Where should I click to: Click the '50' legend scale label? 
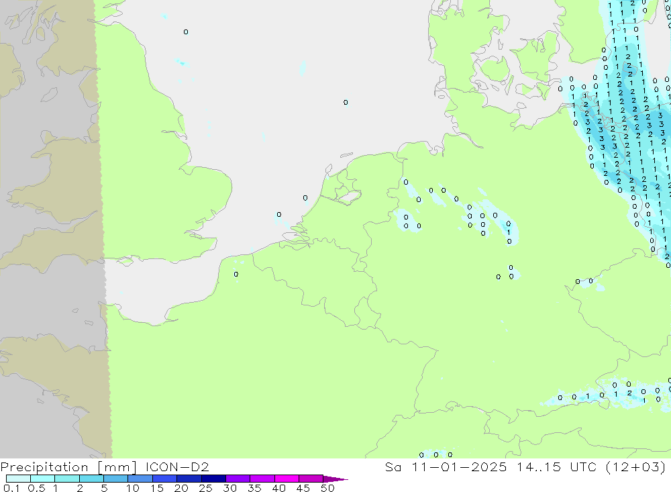[327, 488]
